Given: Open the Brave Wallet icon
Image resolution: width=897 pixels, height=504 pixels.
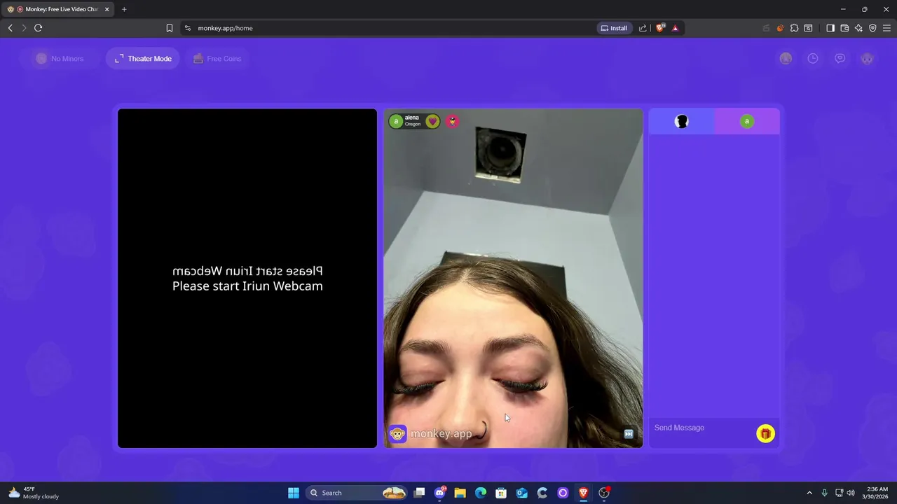Looking at the screenshot, I should 844,28.
